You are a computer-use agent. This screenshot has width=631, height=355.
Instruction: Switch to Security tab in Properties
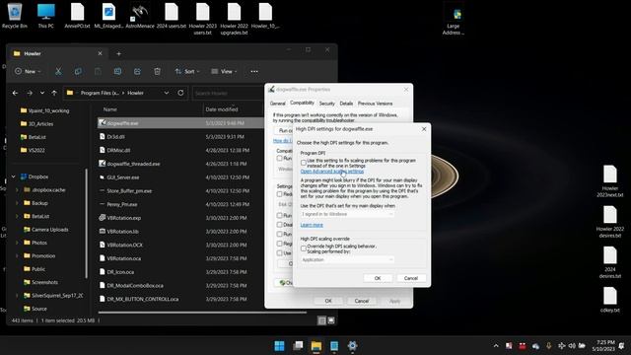pos(326,104)
